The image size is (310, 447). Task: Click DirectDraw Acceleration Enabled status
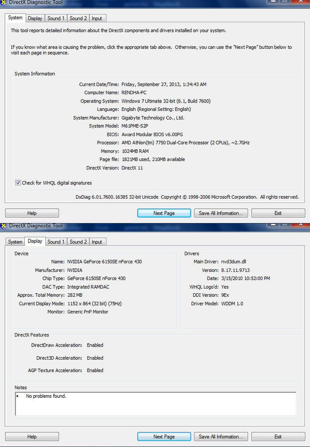tap(95, 345)
